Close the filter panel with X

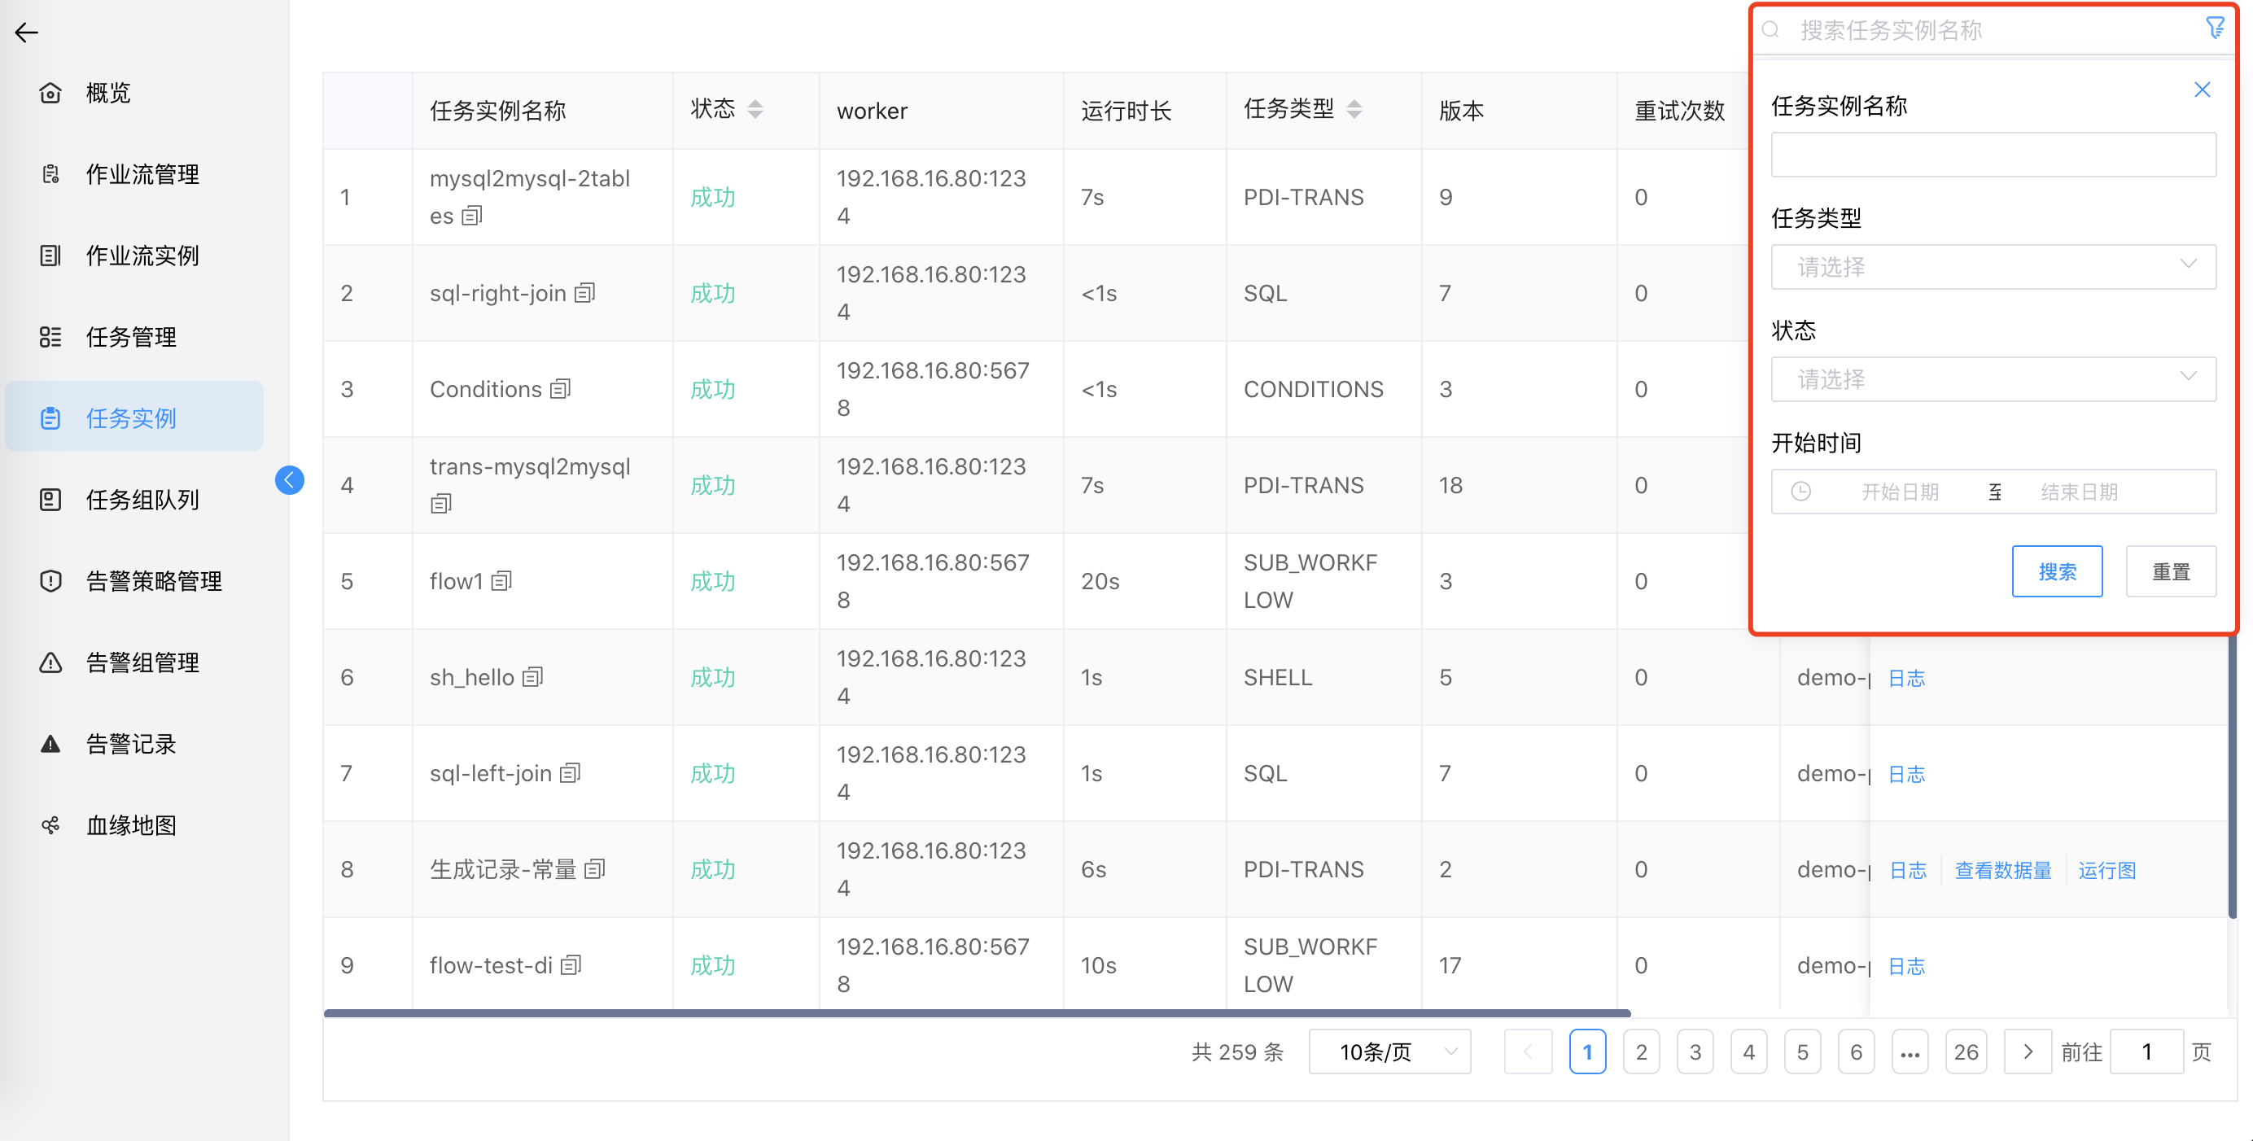point(2202,90)
